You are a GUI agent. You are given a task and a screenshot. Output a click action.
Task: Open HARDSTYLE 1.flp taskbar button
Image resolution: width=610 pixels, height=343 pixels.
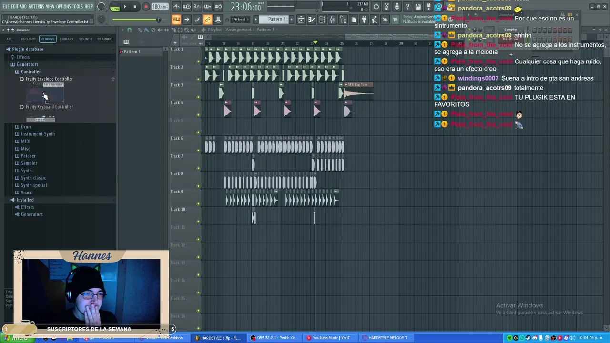point(218,338)
